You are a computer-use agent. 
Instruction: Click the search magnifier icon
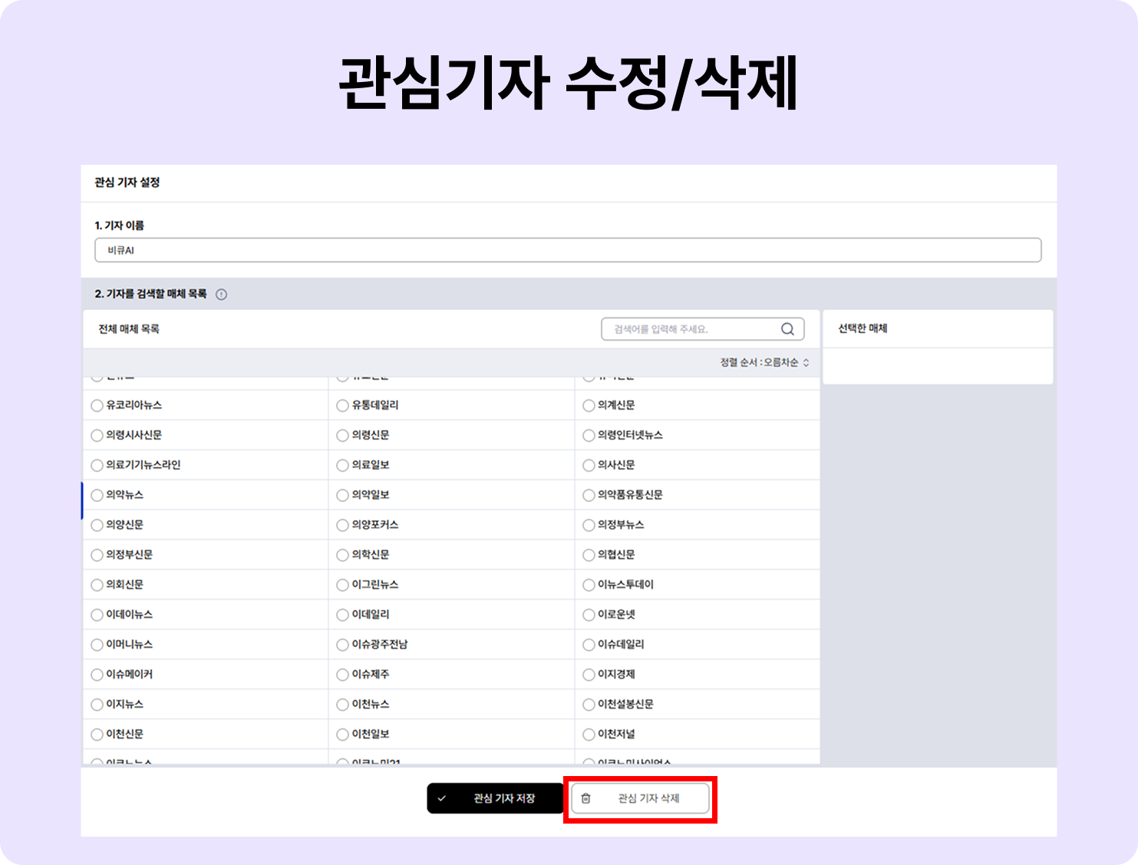(787, 329)
